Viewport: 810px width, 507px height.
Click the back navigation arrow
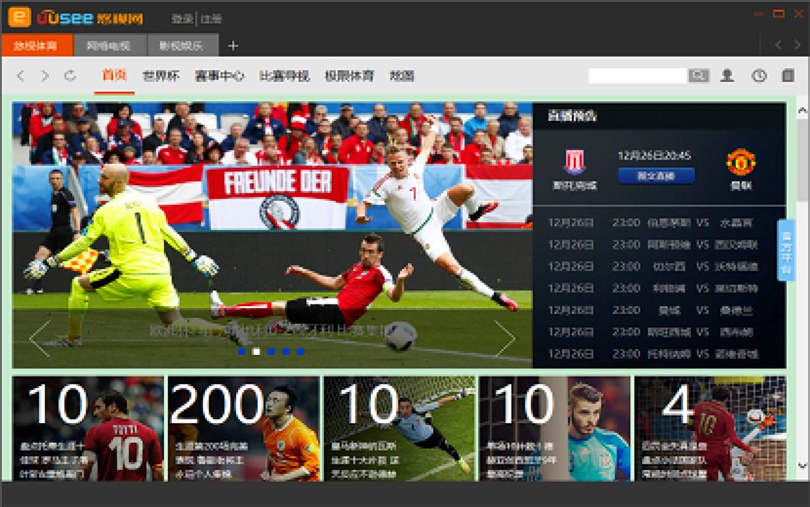click(x=20, y=76)
